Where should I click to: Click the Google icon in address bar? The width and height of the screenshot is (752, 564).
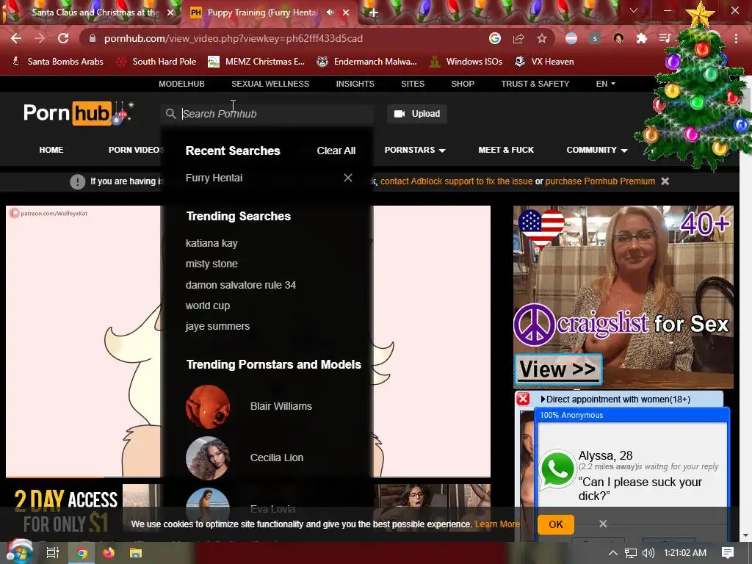pyautogui.click(x=495, y=38)
